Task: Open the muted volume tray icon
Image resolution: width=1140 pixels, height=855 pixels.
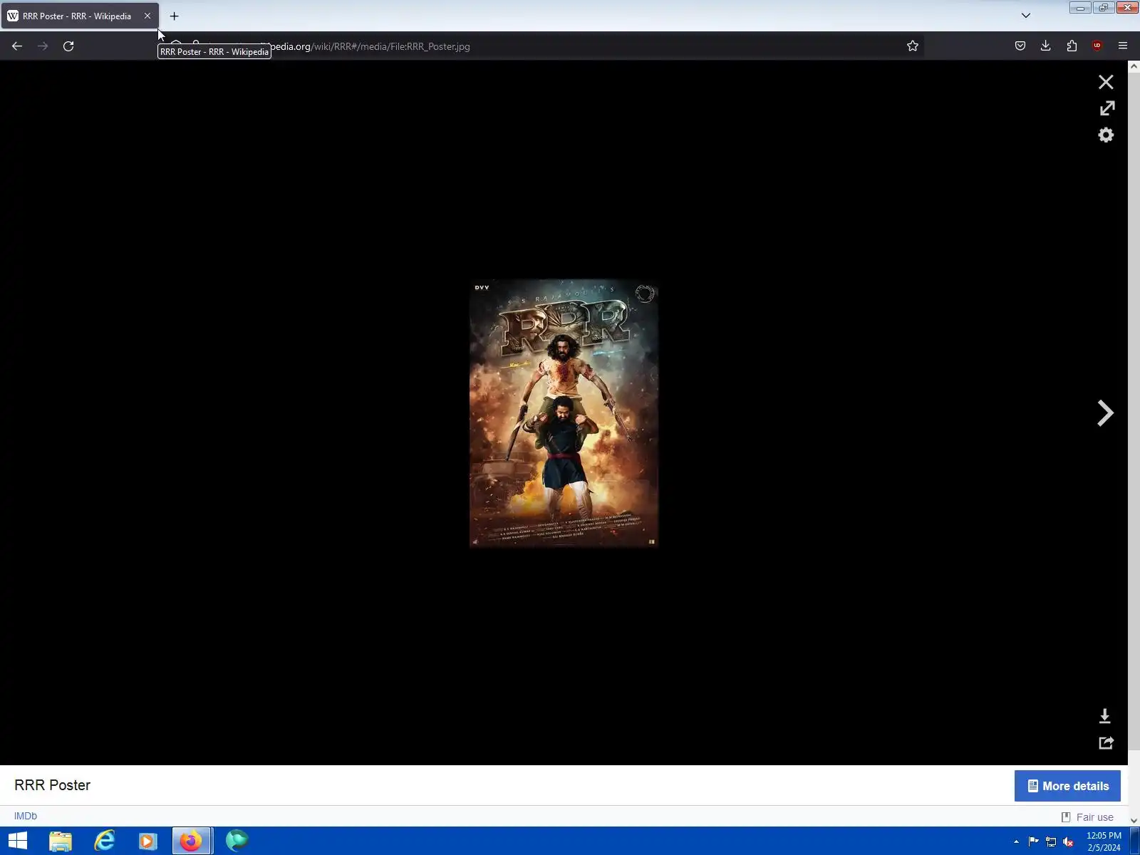Action: 1068,841
